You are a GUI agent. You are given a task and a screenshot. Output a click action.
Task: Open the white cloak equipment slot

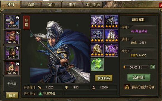(x=112, y=36)
